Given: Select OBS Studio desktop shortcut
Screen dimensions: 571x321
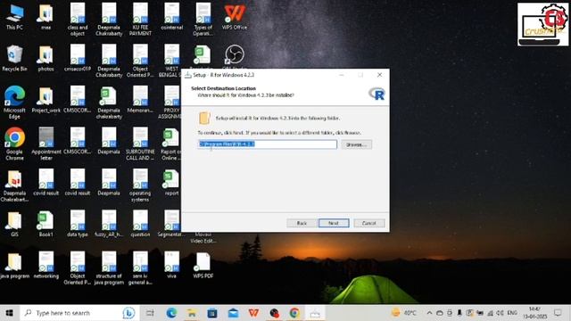Looking at the screenshot, I should (235, 55).
